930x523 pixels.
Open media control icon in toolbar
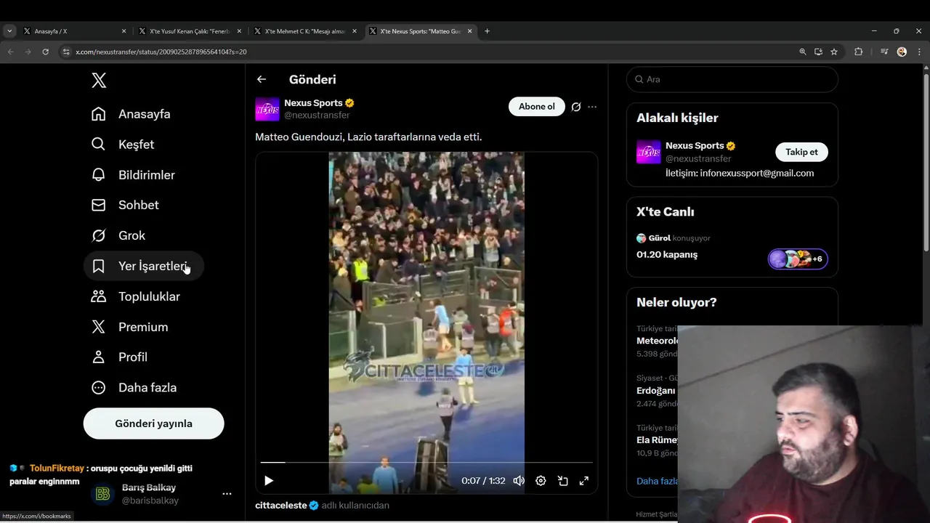(884, 52)
